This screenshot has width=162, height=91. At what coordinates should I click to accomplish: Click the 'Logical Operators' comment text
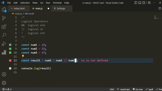pyautogui.click(x=35, y=21)
